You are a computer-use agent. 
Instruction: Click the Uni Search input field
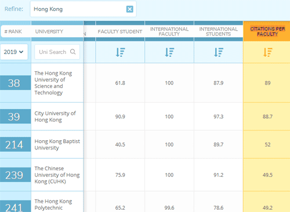57,52
